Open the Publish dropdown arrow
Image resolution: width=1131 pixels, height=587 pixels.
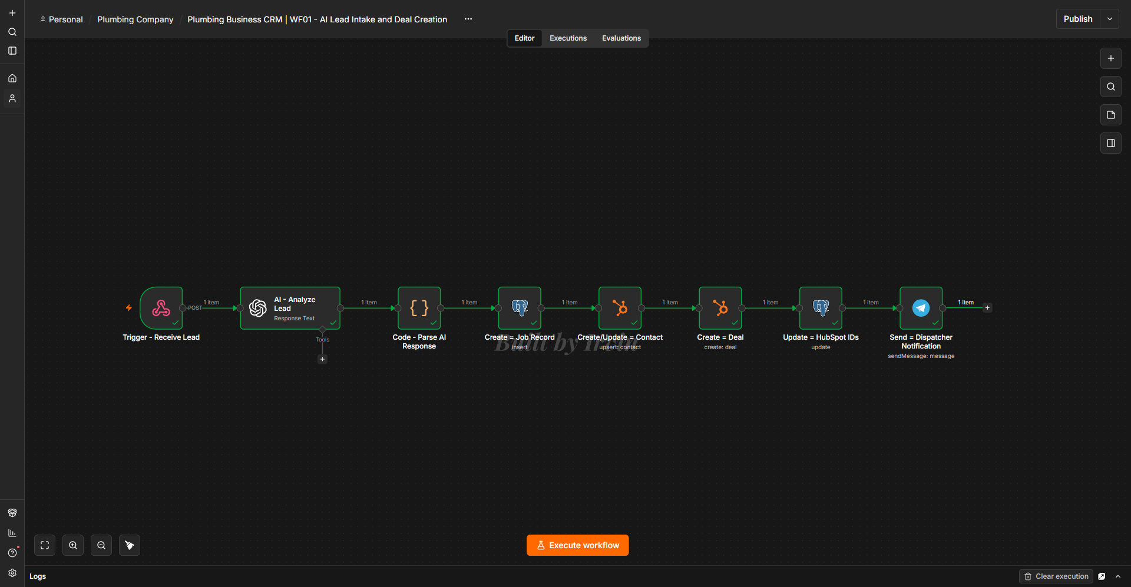pyautogui.click(x=1110, y=19)
